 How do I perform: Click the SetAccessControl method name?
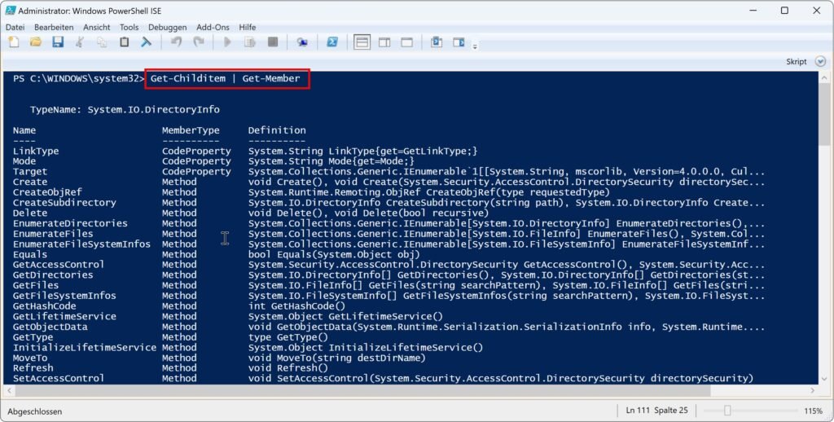[x=59, y=378]
